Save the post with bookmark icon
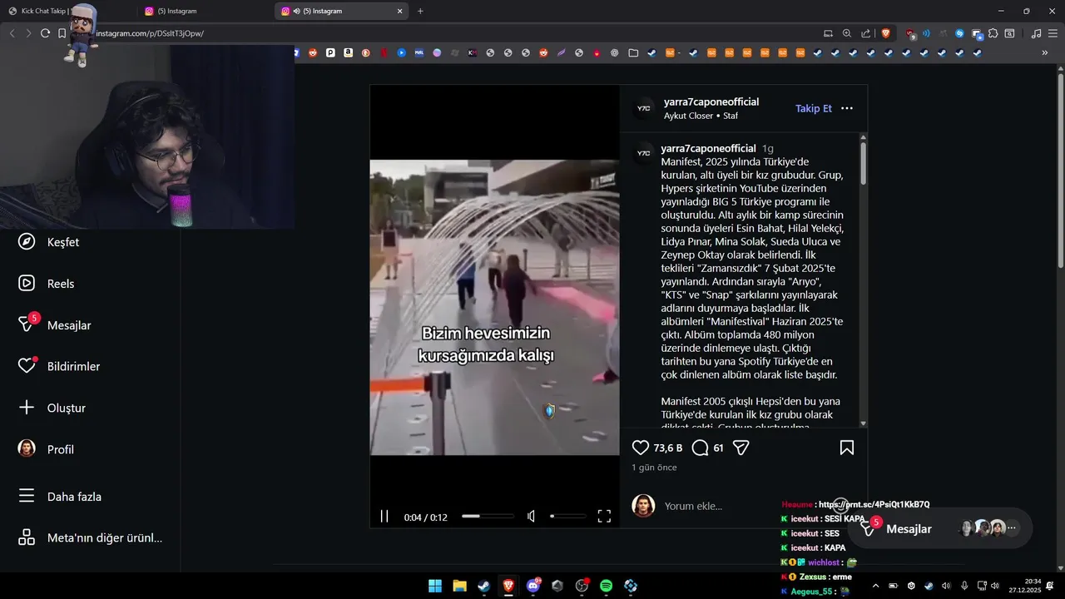This screenshot has width=1065, height=599. (847, 448)
